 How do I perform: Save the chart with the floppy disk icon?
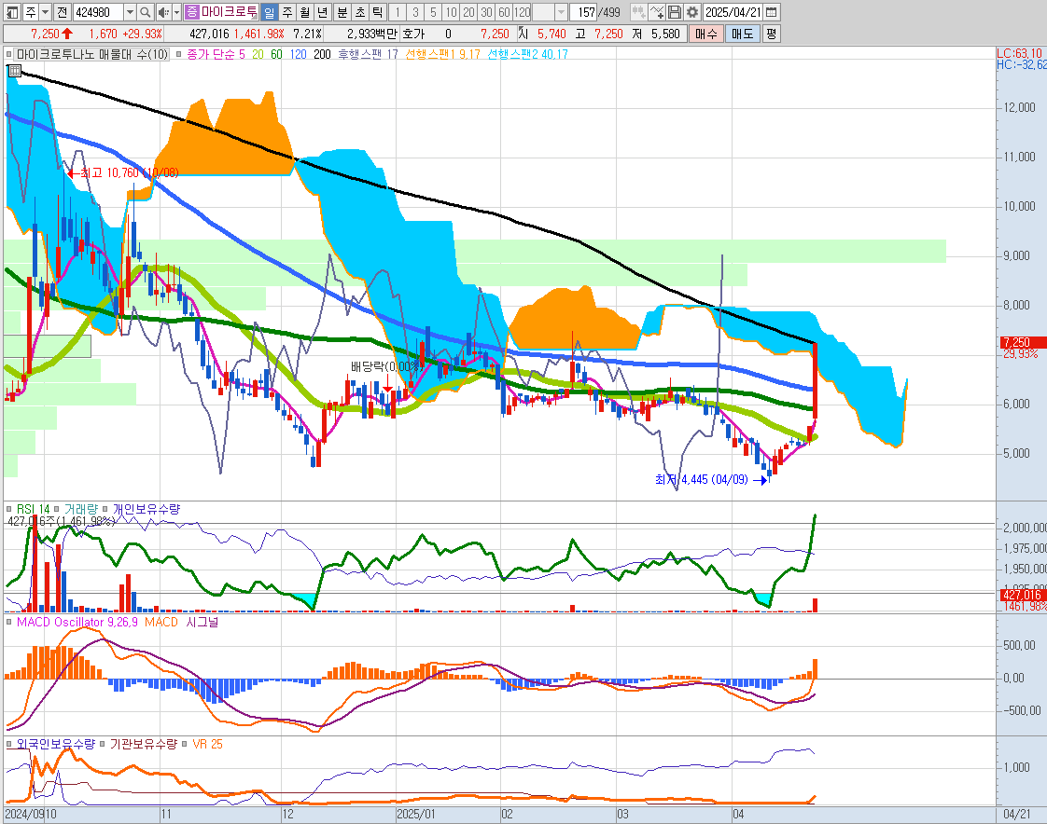pyautogui.click(x=675, y=12)
